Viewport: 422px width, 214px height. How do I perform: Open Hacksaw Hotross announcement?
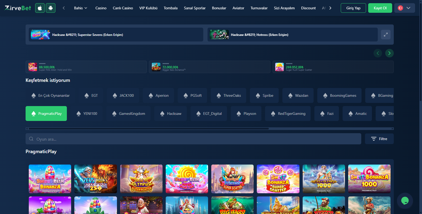point(293,35)
